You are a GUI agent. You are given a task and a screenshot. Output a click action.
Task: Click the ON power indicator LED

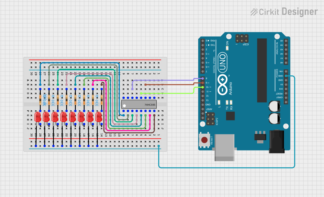227,48
